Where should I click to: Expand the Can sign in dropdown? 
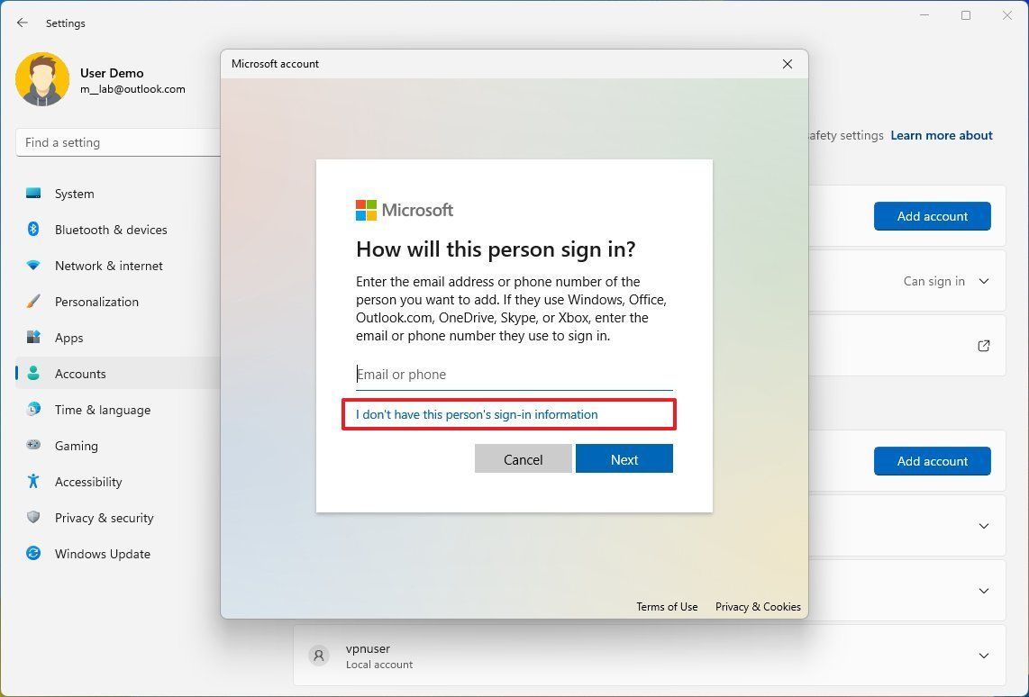coord(983,281)
